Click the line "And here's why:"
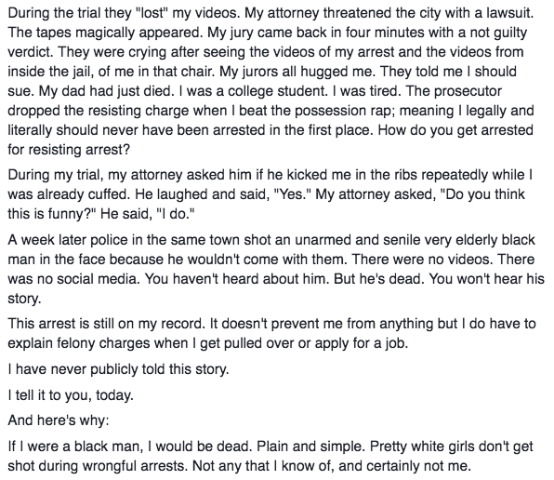 tap(59, 420)
